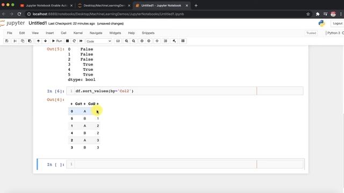The width and height of the screenshot is (344, 193).
Task: Run the current cell
Action: (x=57, y=41)
